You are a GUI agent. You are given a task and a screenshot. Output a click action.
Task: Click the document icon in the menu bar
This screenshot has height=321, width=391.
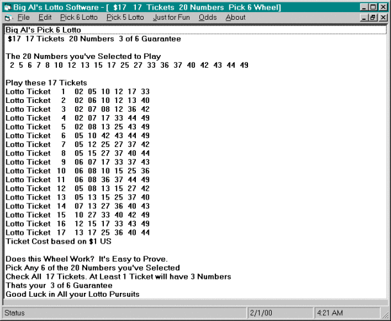pyautogui.click(x=8, y=18)
